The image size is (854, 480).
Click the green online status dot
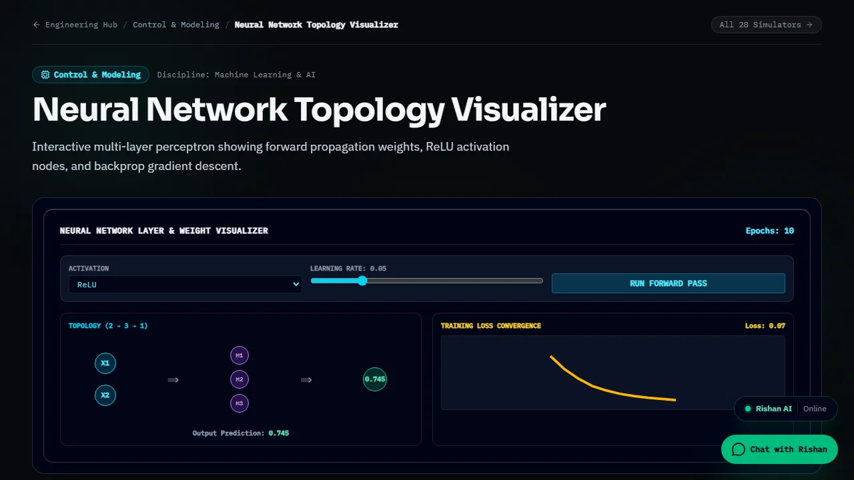click(748, 409)
